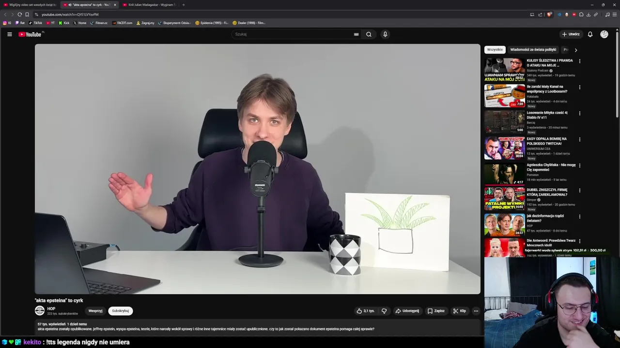The height and width of the screenshot is (348, 620).
Task: Open the account avatar menu
Action: pyautogui.click(x=604, y=34)
